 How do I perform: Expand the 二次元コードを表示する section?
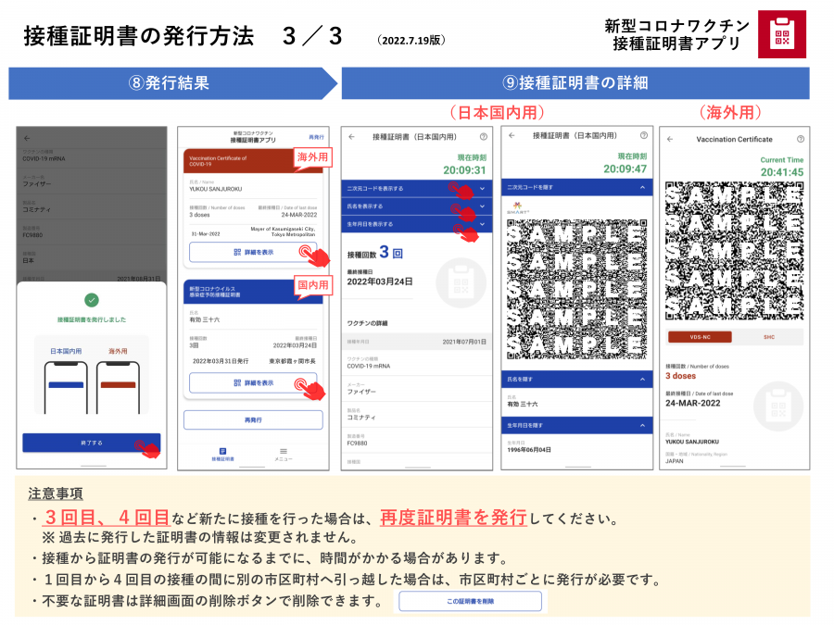point(417,188)
